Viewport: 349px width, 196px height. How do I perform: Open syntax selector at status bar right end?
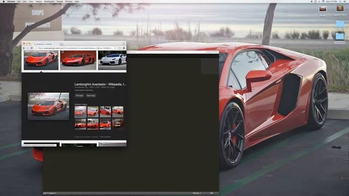click(212, 193)
